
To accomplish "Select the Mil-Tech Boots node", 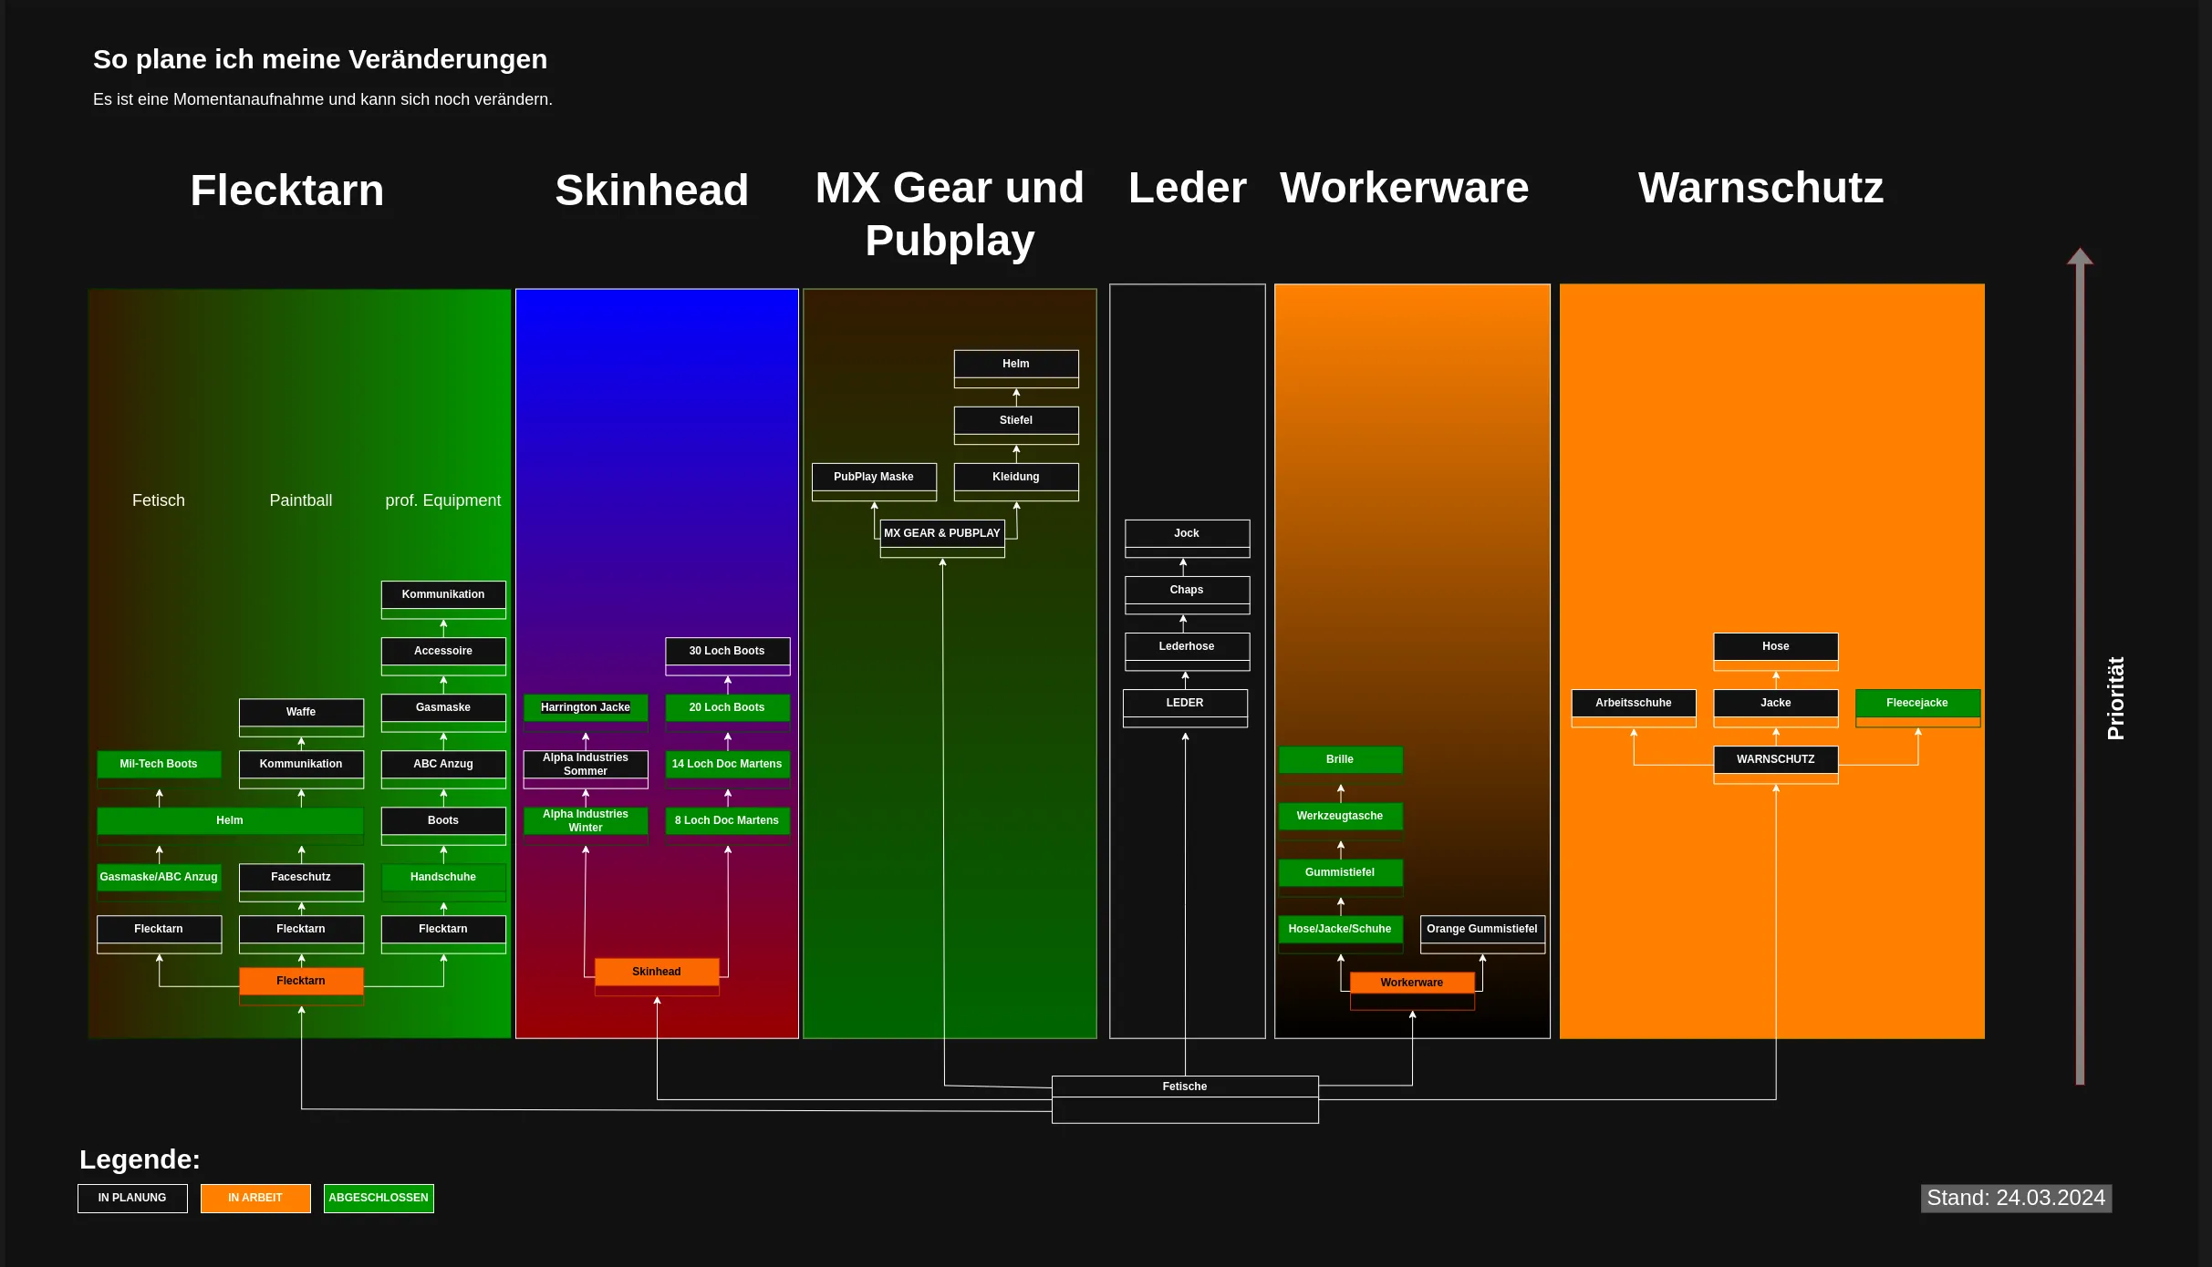I will [x=159, y=764].
